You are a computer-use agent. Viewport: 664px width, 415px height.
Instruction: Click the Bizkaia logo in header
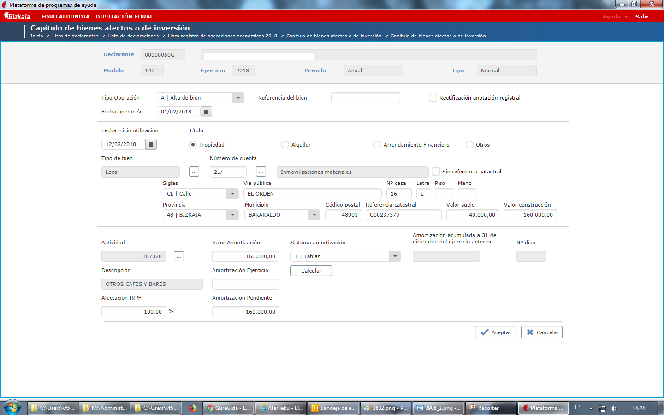coord(17,16)
